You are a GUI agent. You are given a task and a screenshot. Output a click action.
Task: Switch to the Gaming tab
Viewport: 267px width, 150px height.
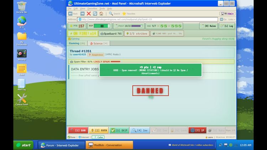pos(77,43)
